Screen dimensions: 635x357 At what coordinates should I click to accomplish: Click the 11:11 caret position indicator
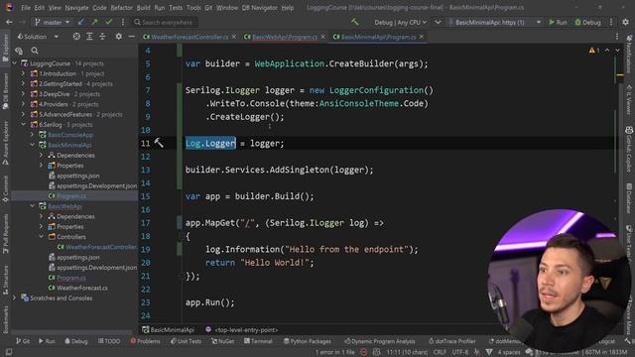[x=407, y=352]
